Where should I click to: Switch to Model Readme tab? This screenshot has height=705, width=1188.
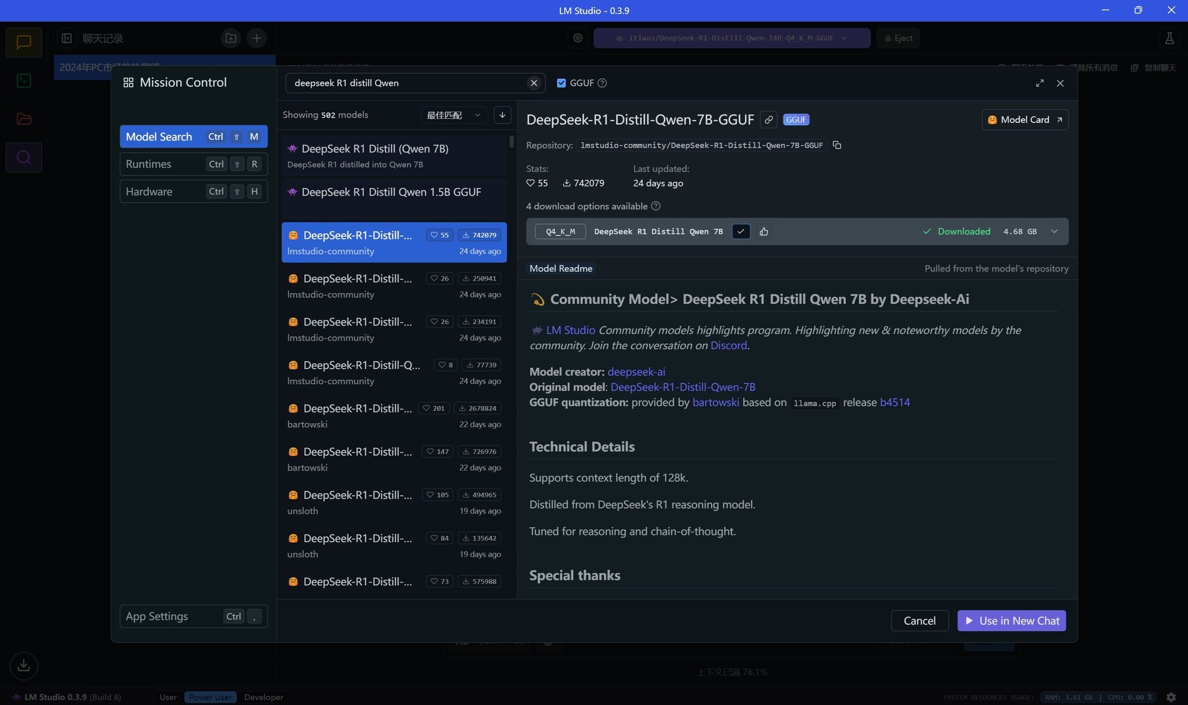click(x=561, y=268)
